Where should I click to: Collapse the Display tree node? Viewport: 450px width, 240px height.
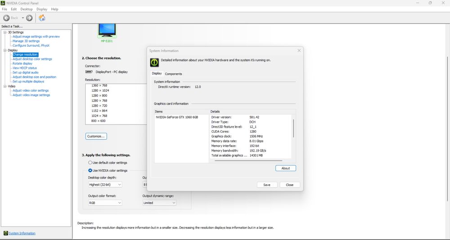pyautogui.click(x=5, y=50)
